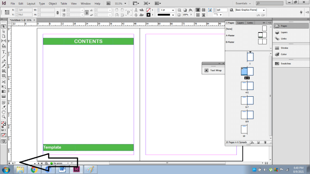Select the Hand tool
This screenshot has width=310, height=174.
(x=3, y=112)
